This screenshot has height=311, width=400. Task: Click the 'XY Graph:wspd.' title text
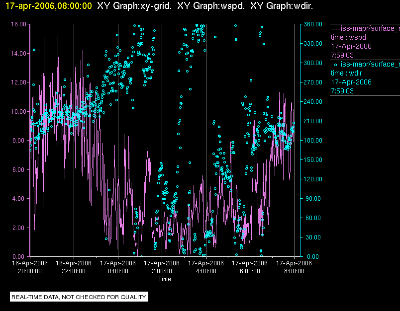(x=211, y=6)
